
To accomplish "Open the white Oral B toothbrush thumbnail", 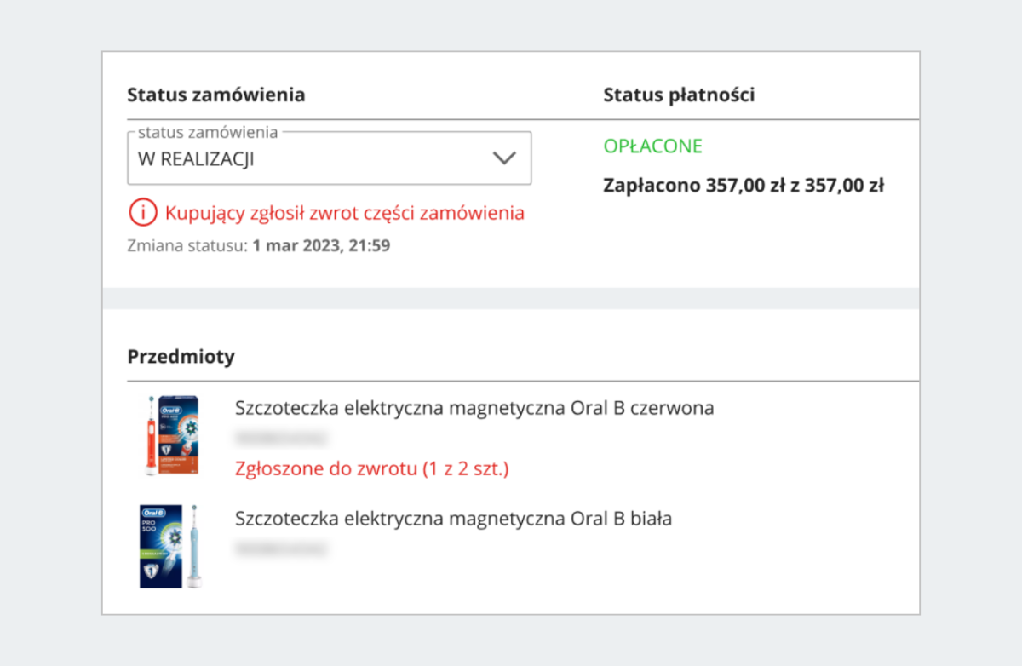I will [x=171, y=546].
